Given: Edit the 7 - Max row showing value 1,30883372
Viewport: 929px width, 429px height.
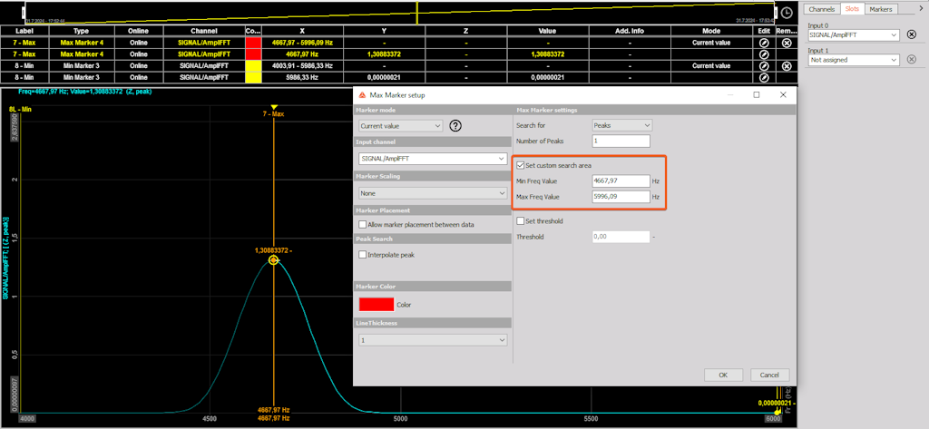Looking at the screenshot, I should (x=764, y=54).
